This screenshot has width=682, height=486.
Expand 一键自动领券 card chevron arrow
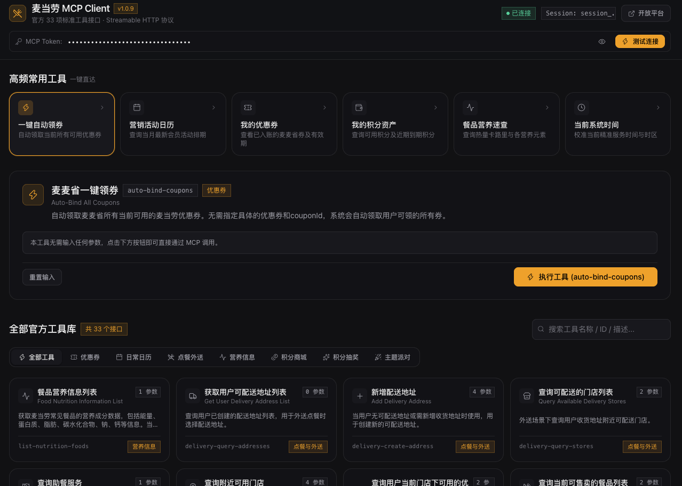102,107
